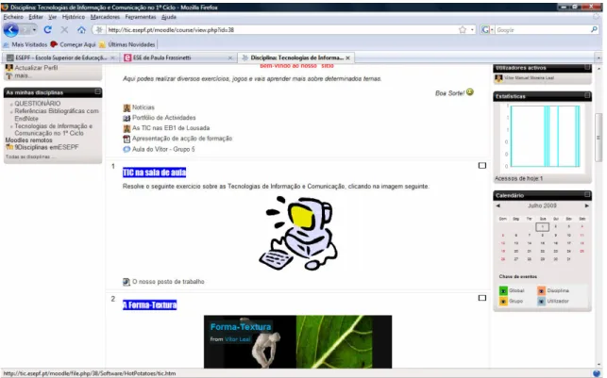Click the Começar Aqui bookmark icon

coord(54,44)
